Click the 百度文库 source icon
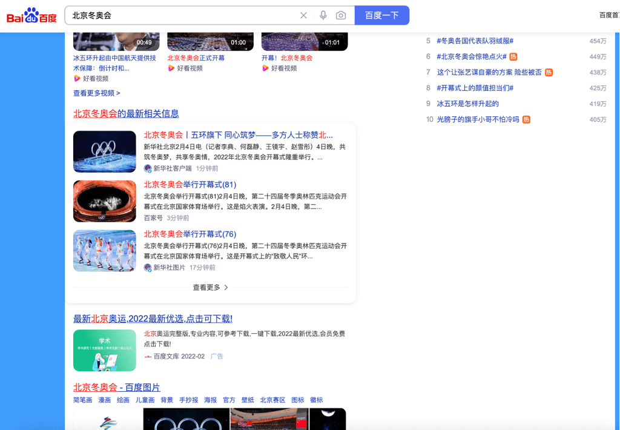Screen dimensions: 620x430 [148, 357]
